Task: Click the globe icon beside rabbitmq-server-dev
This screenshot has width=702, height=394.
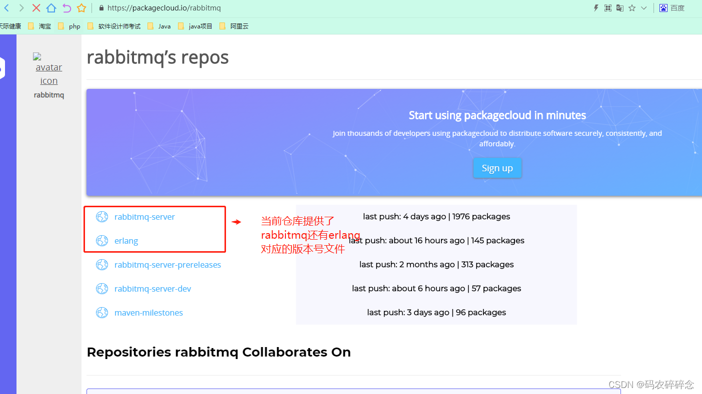Action: [x=102, y=289]
